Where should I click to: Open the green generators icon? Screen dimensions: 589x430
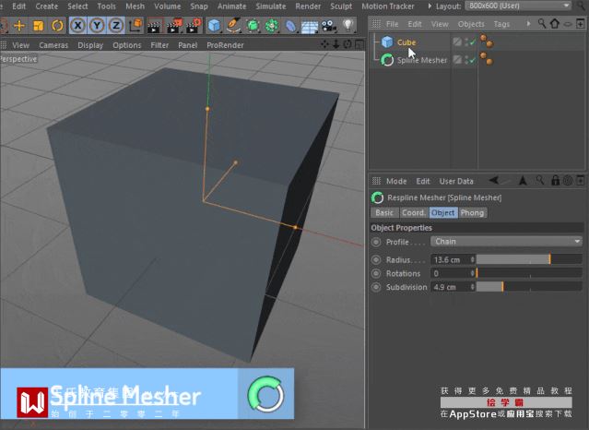click(253, 26)
